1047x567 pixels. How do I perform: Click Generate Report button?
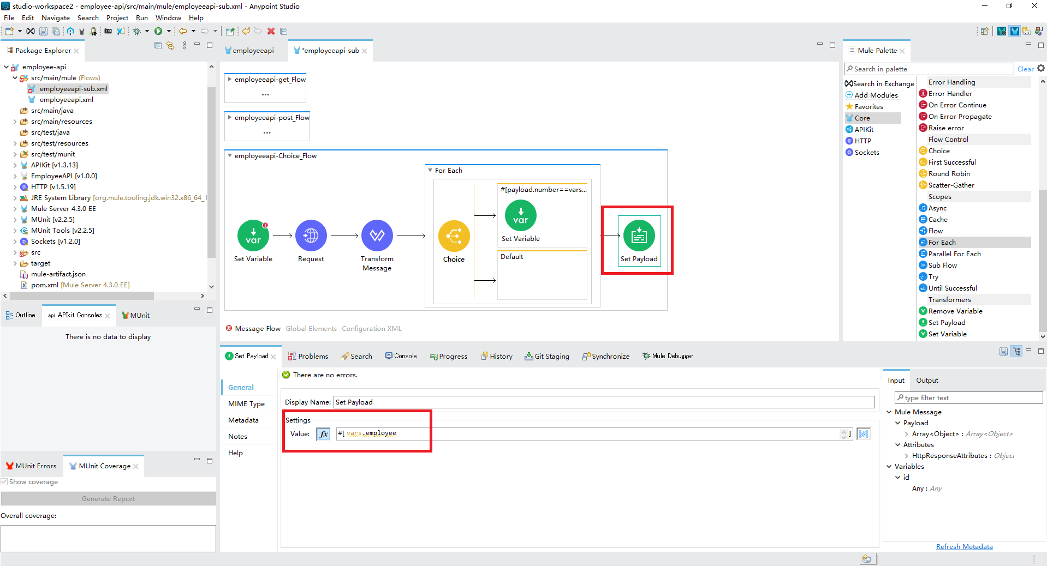coord(108,499)
